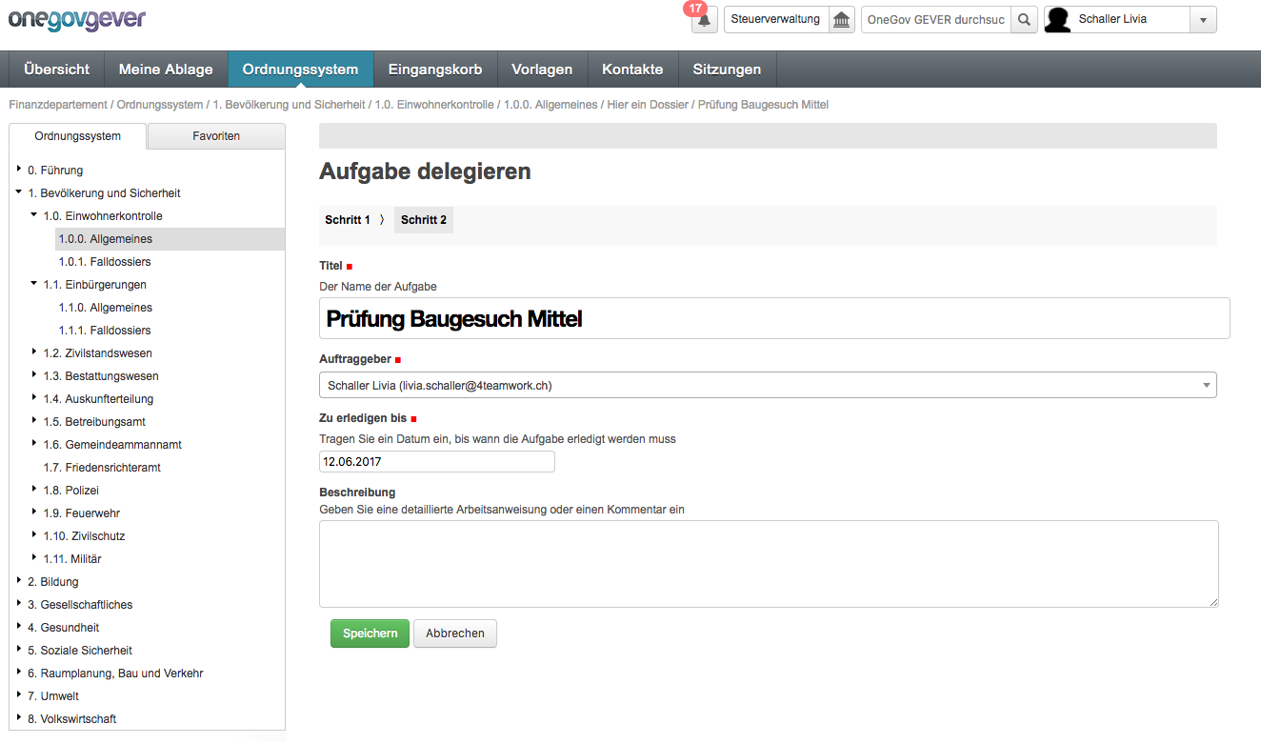Open Hier ein Dossier breadcrumb
This screenshot has height=744, width=1261.
coord(648,105)
